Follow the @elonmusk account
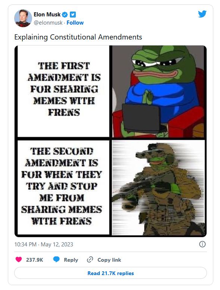The image size is (220, 290). point(75,23)
